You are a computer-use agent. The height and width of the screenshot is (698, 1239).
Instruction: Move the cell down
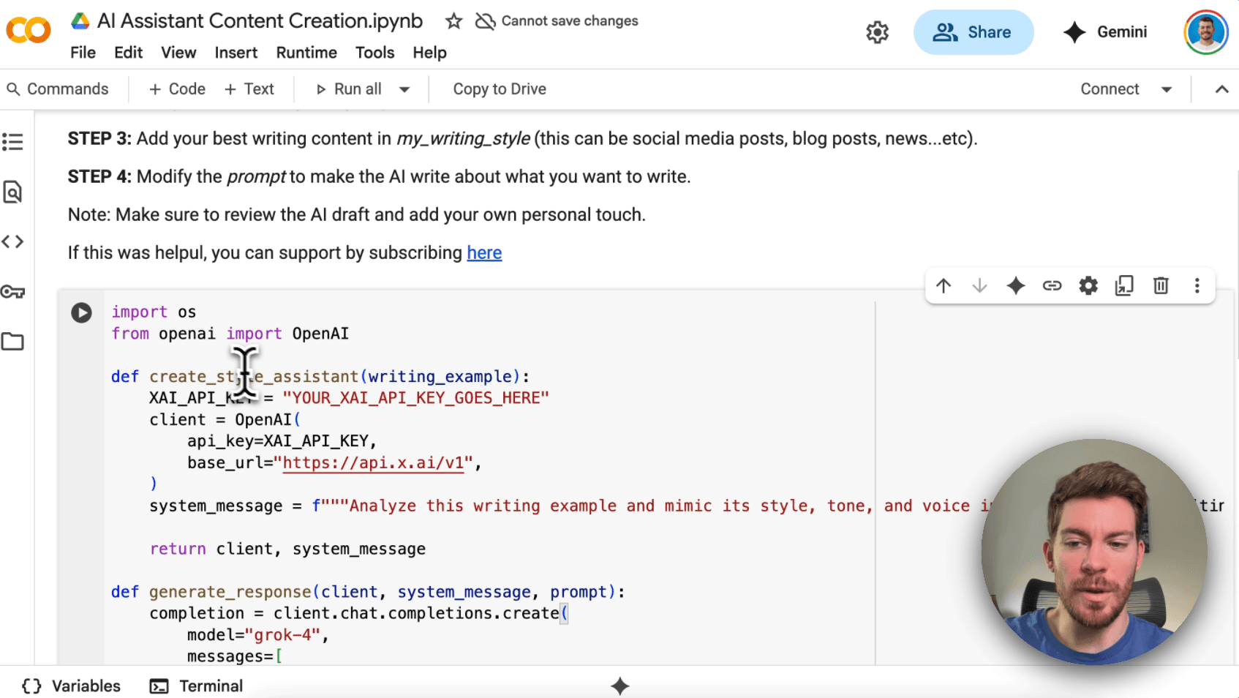click(979, 286)
